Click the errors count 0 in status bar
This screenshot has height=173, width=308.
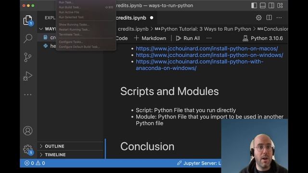[32, 163]
